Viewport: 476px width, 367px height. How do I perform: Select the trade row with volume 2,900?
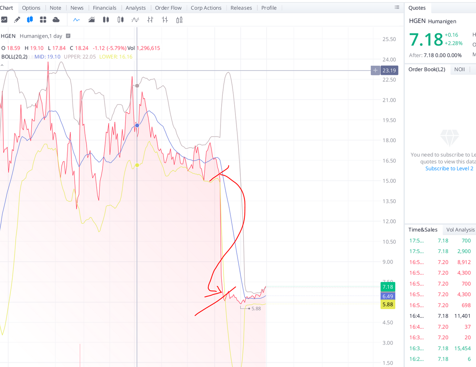[x=440, y=251]
